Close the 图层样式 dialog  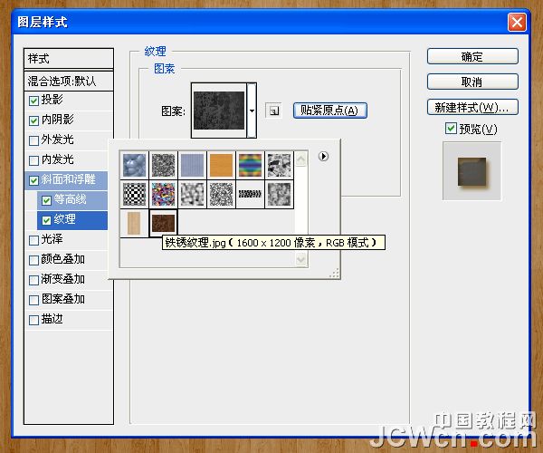pyautogui.click(x=517, y=23)
